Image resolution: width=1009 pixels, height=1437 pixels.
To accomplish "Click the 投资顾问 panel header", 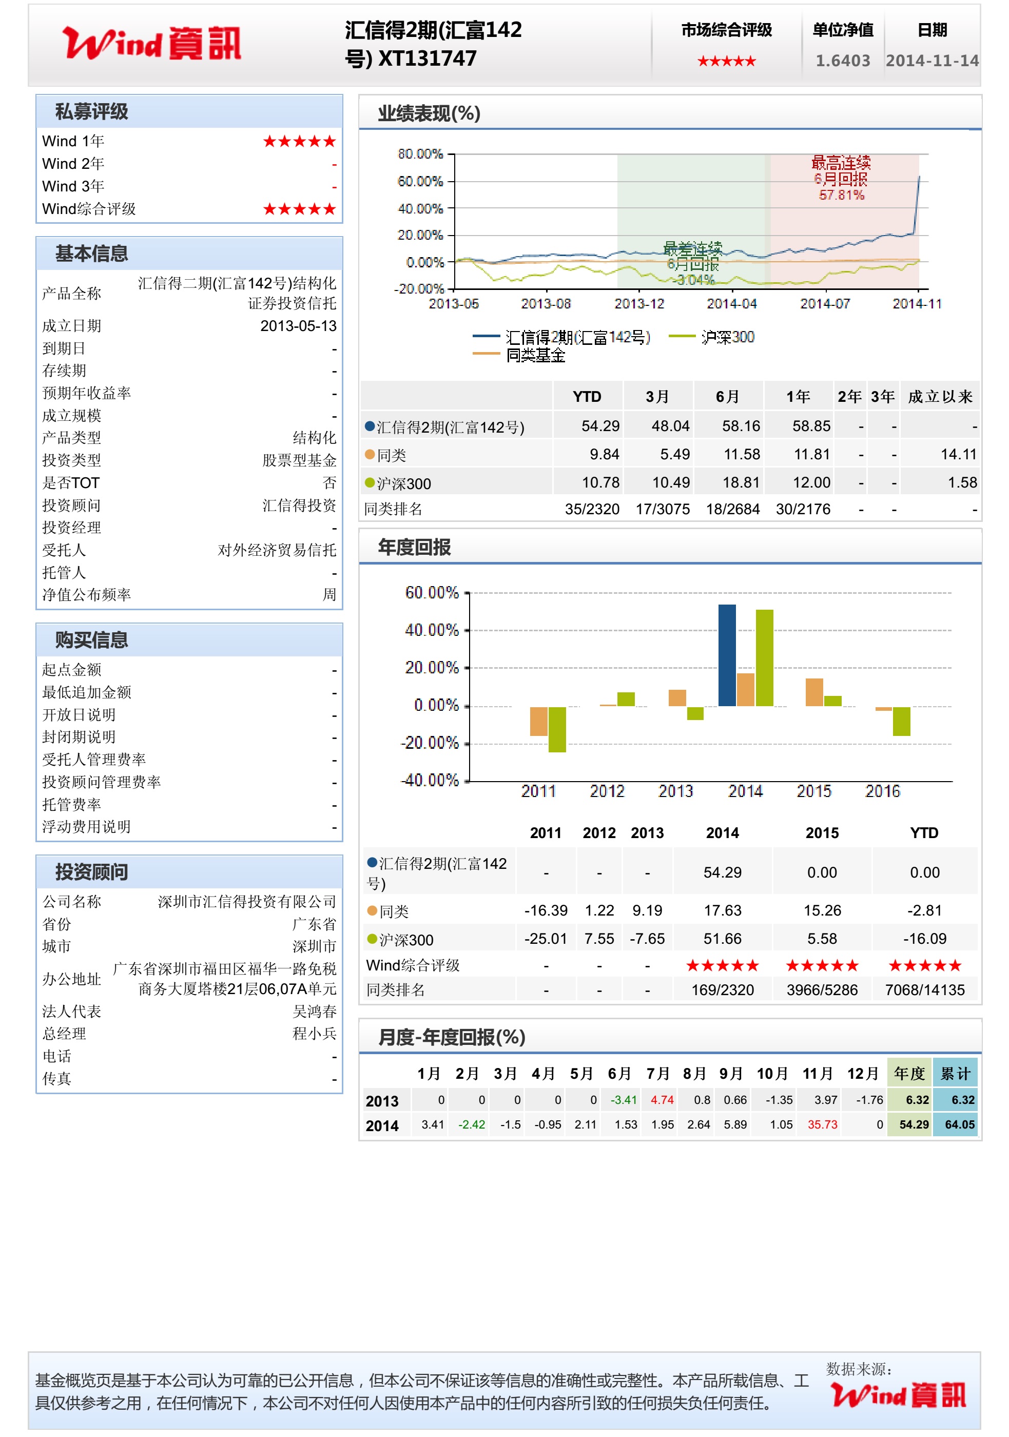I will (x=189, y=872).
